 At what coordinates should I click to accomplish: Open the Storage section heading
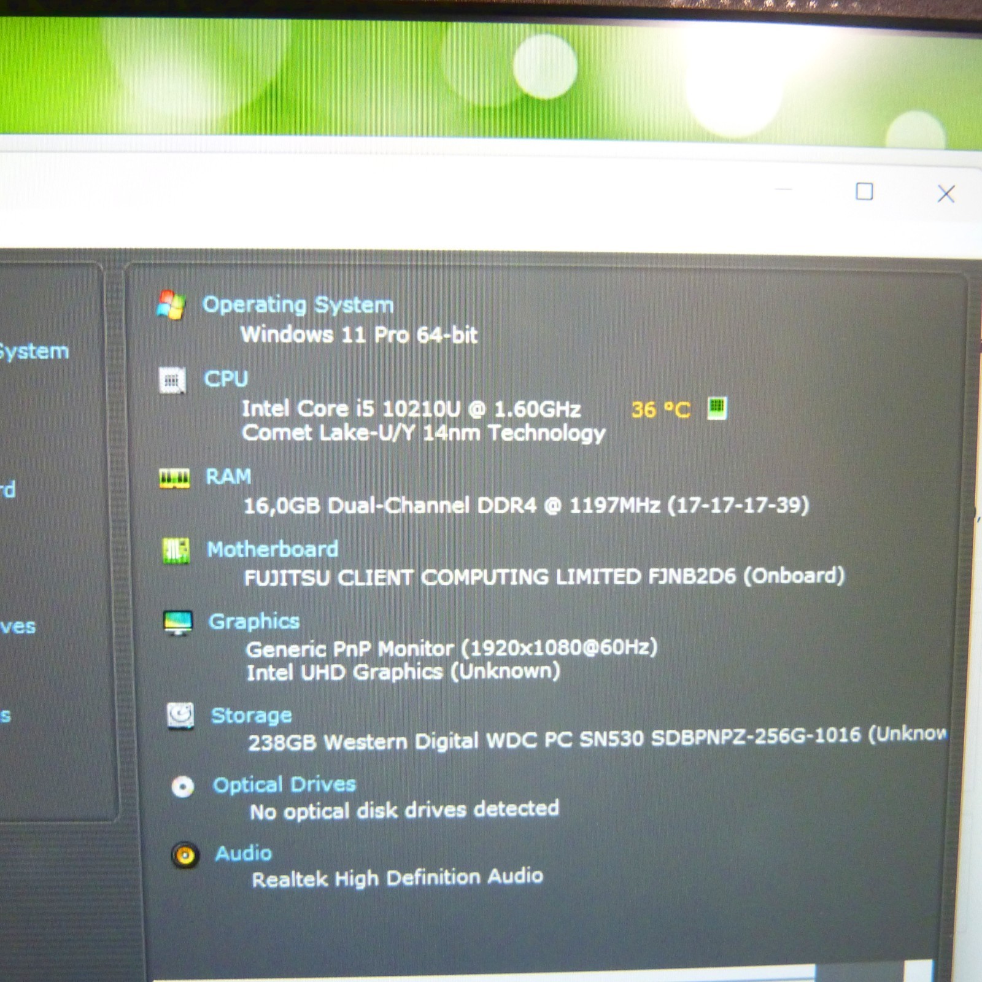(252, 716)
